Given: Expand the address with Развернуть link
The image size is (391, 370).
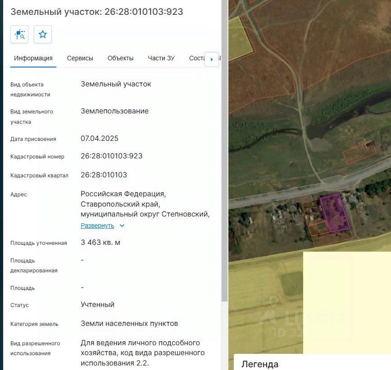Looking at the screenshot, I should tap(97, 226).
